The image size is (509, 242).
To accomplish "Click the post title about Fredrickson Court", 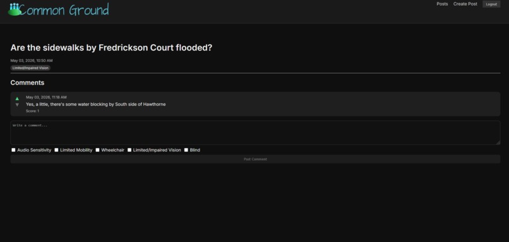I will pos(111,48).
